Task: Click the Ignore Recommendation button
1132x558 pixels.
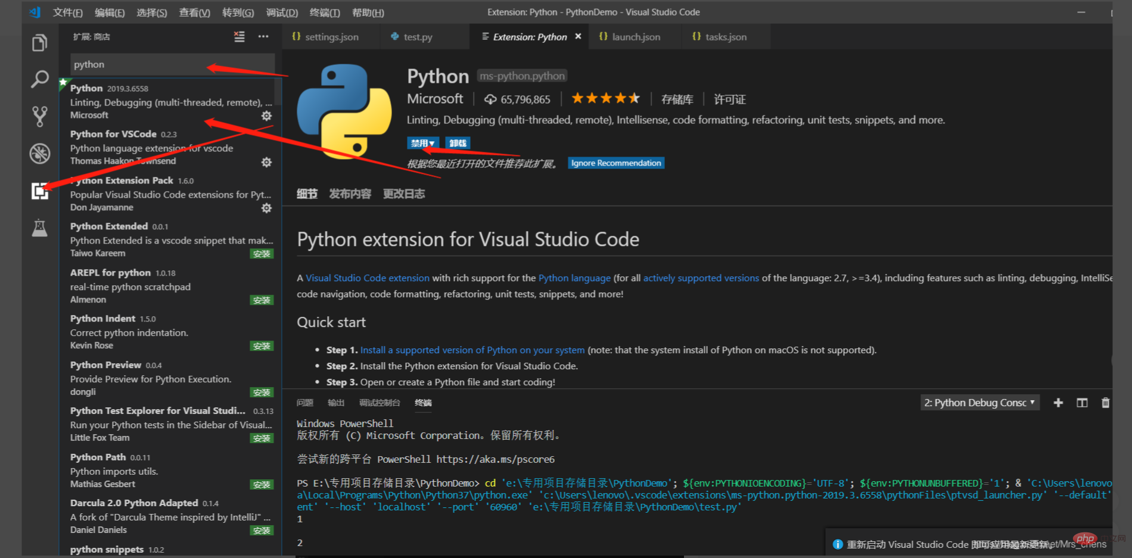Action: (x=615, y=163)
